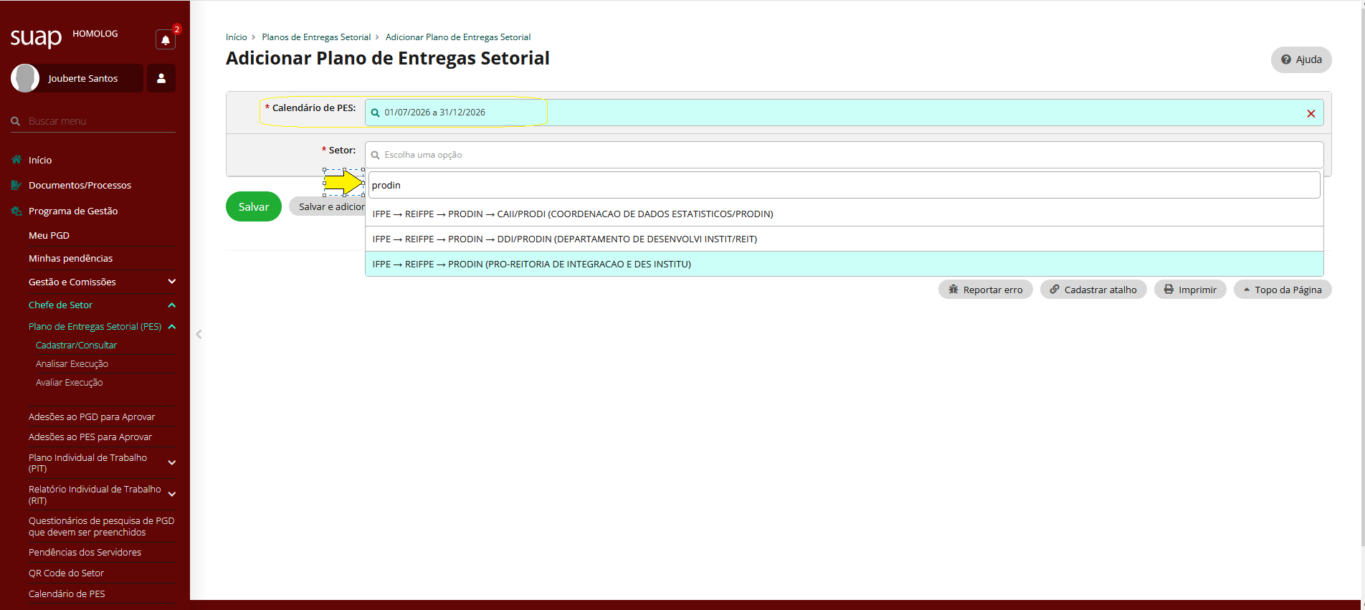Viewport: 1365px width, 610px height.
Task: Click the Documentos/Processos sidebar icon
Action: (x=16, y=185)
